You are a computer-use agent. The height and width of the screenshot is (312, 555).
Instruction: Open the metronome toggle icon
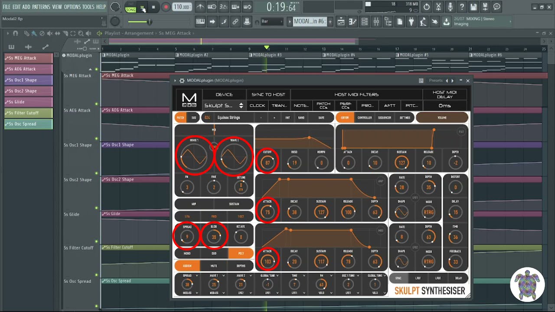click(200, 7)
